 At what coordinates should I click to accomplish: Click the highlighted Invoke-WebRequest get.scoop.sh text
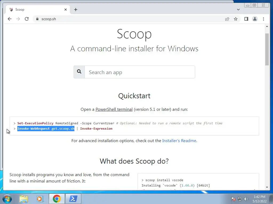coord(46,129)
